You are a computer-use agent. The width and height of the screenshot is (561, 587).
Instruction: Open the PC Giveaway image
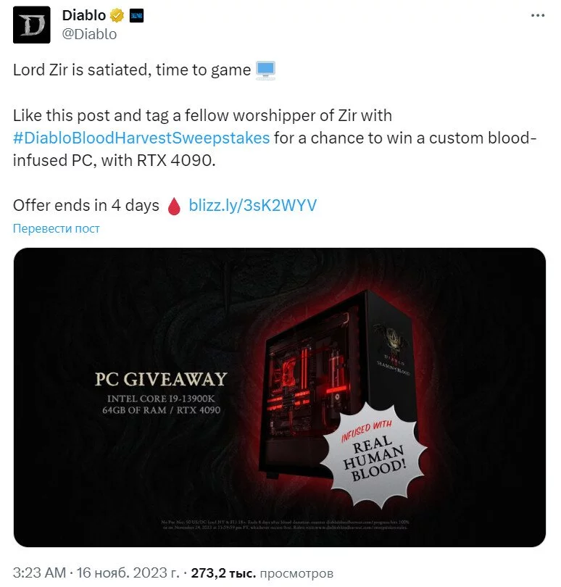(279, 397)
